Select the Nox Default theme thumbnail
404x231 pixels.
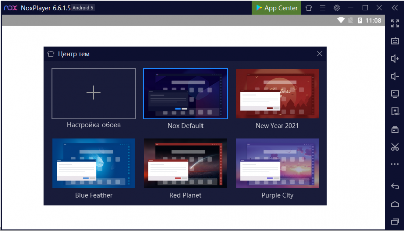tap(185, 93)
